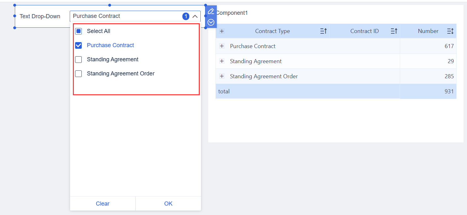The height and width of the screenshot is (215, 467).
Task: Sort the Contract ID column
Action: (393, 31)
